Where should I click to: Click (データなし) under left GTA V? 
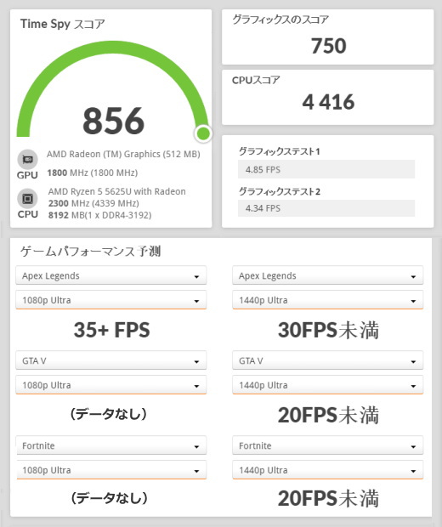pos(109,414)
